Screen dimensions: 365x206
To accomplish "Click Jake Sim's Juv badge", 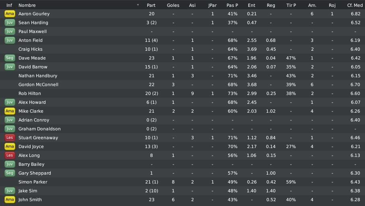I will pyautogui.click(x=10, y=191).
